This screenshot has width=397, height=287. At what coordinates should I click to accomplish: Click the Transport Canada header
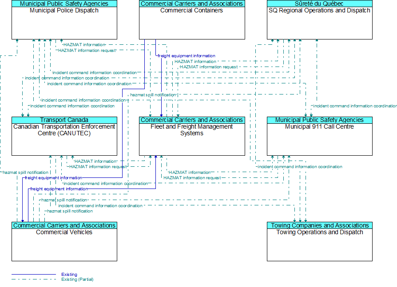click(x=64, y=120)
